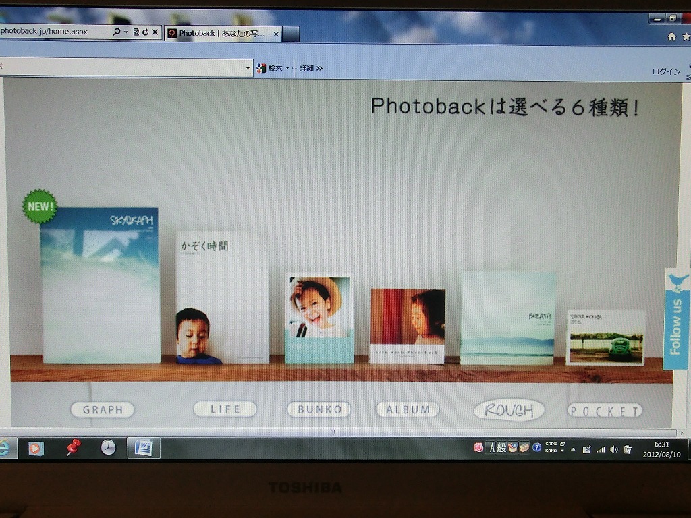Open the clock showing 6:31
691x518 pixels.
(x=662, y=449)
